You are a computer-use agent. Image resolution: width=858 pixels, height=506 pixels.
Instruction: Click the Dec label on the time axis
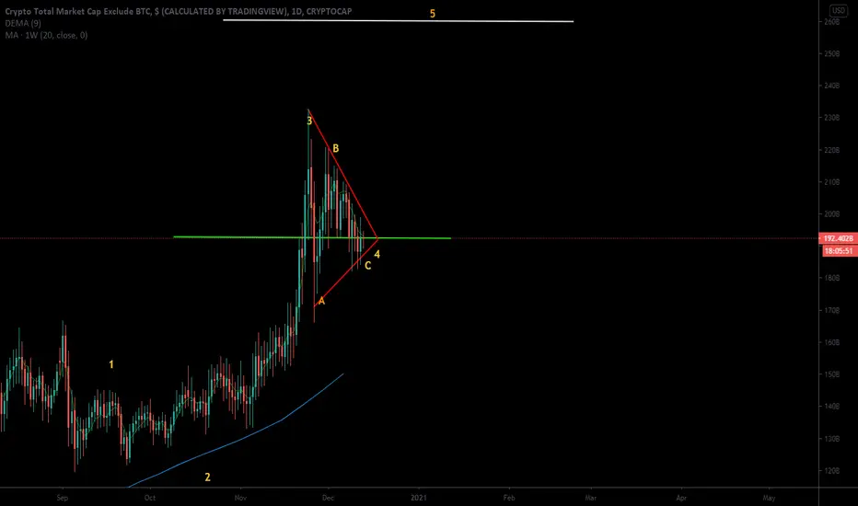tap(328, 498)
